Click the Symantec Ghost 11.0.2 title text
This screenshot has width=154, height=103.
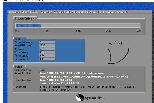click(23, 12)
